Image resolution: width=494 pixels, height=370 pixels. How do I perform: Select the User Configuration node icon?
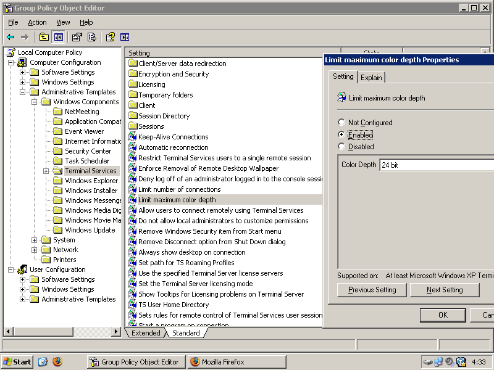click(22, 269)
